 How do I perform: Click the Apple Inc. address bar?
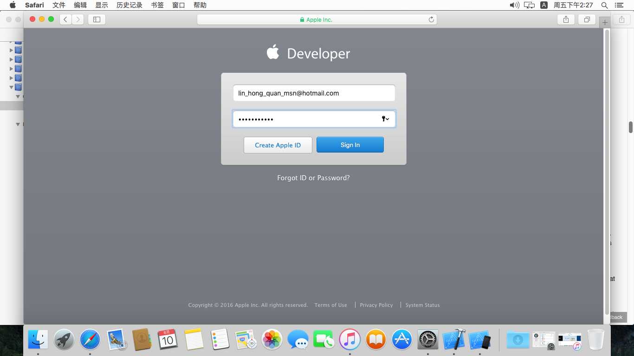coord(317,19)
